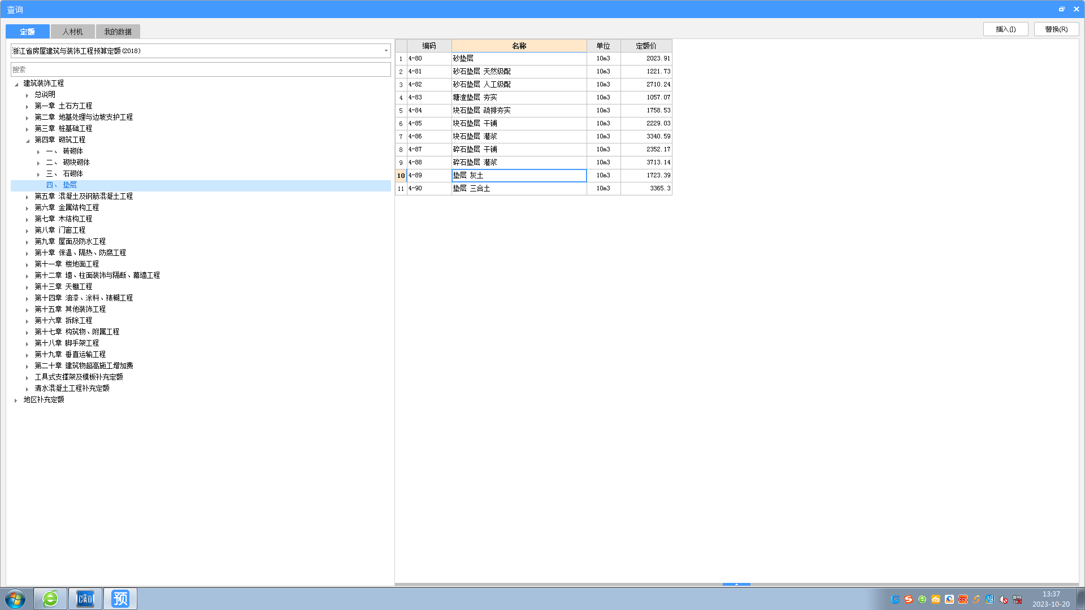The height and width of the screenshot is (610, 1085).
Task: Collapse the 建筑装饰工程 root node
Action: [x=16, y=84]
